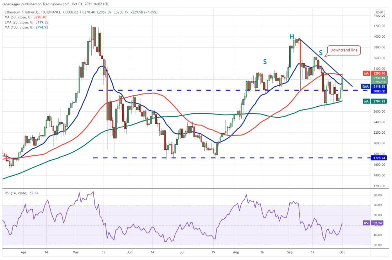
Task: Click the USDT currency button
Action: click(x=380, y=12)
